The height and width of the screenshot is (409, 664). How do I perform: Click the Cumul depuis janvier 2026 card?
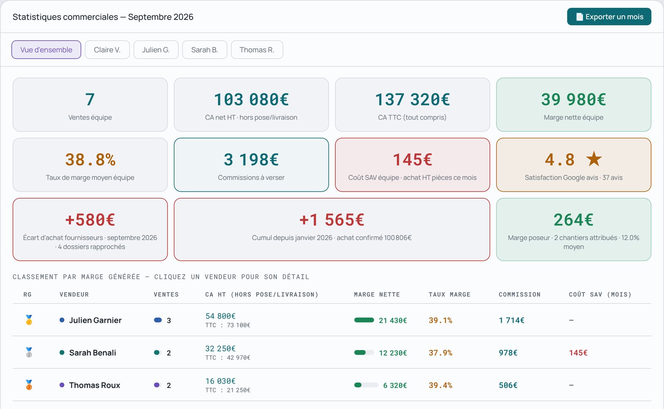point(332,229)
